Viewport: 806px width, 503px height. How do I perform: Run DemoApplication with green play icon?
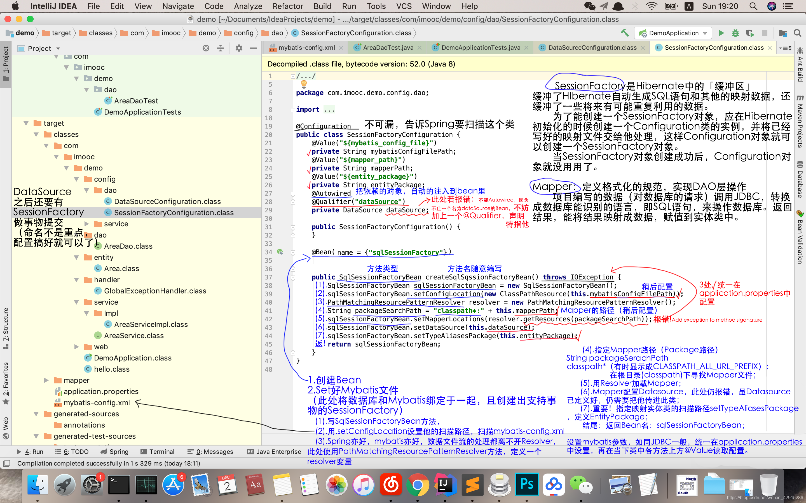pyautogui.click(x=721, y=33)
